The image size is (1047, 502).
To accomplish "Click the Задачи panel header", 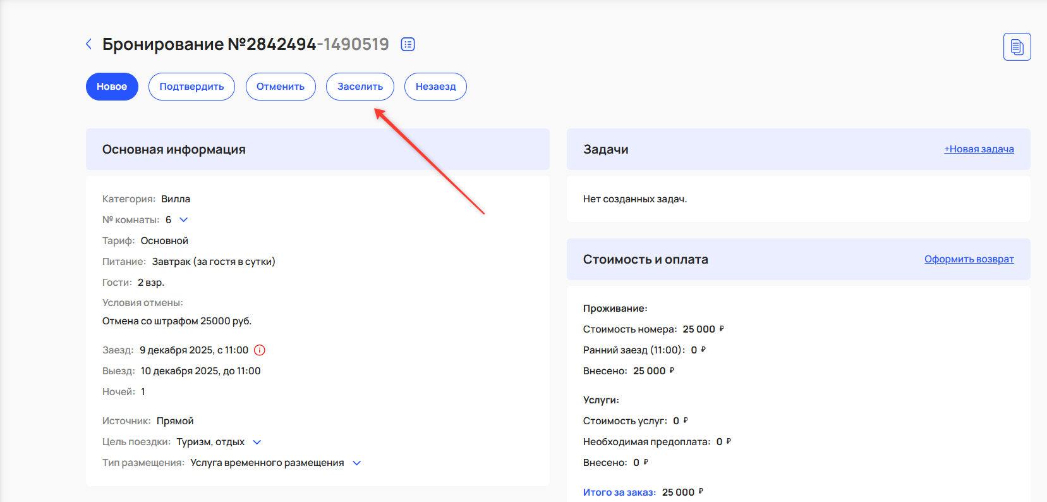I will click(x=605, y=149).
